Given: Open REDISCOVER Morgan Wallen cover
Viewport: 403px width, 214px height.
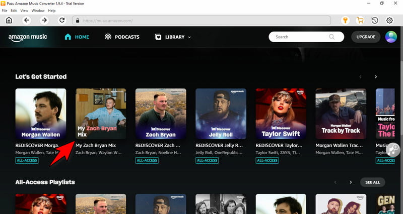Looking at the screenshot, I should click(41, 114).
